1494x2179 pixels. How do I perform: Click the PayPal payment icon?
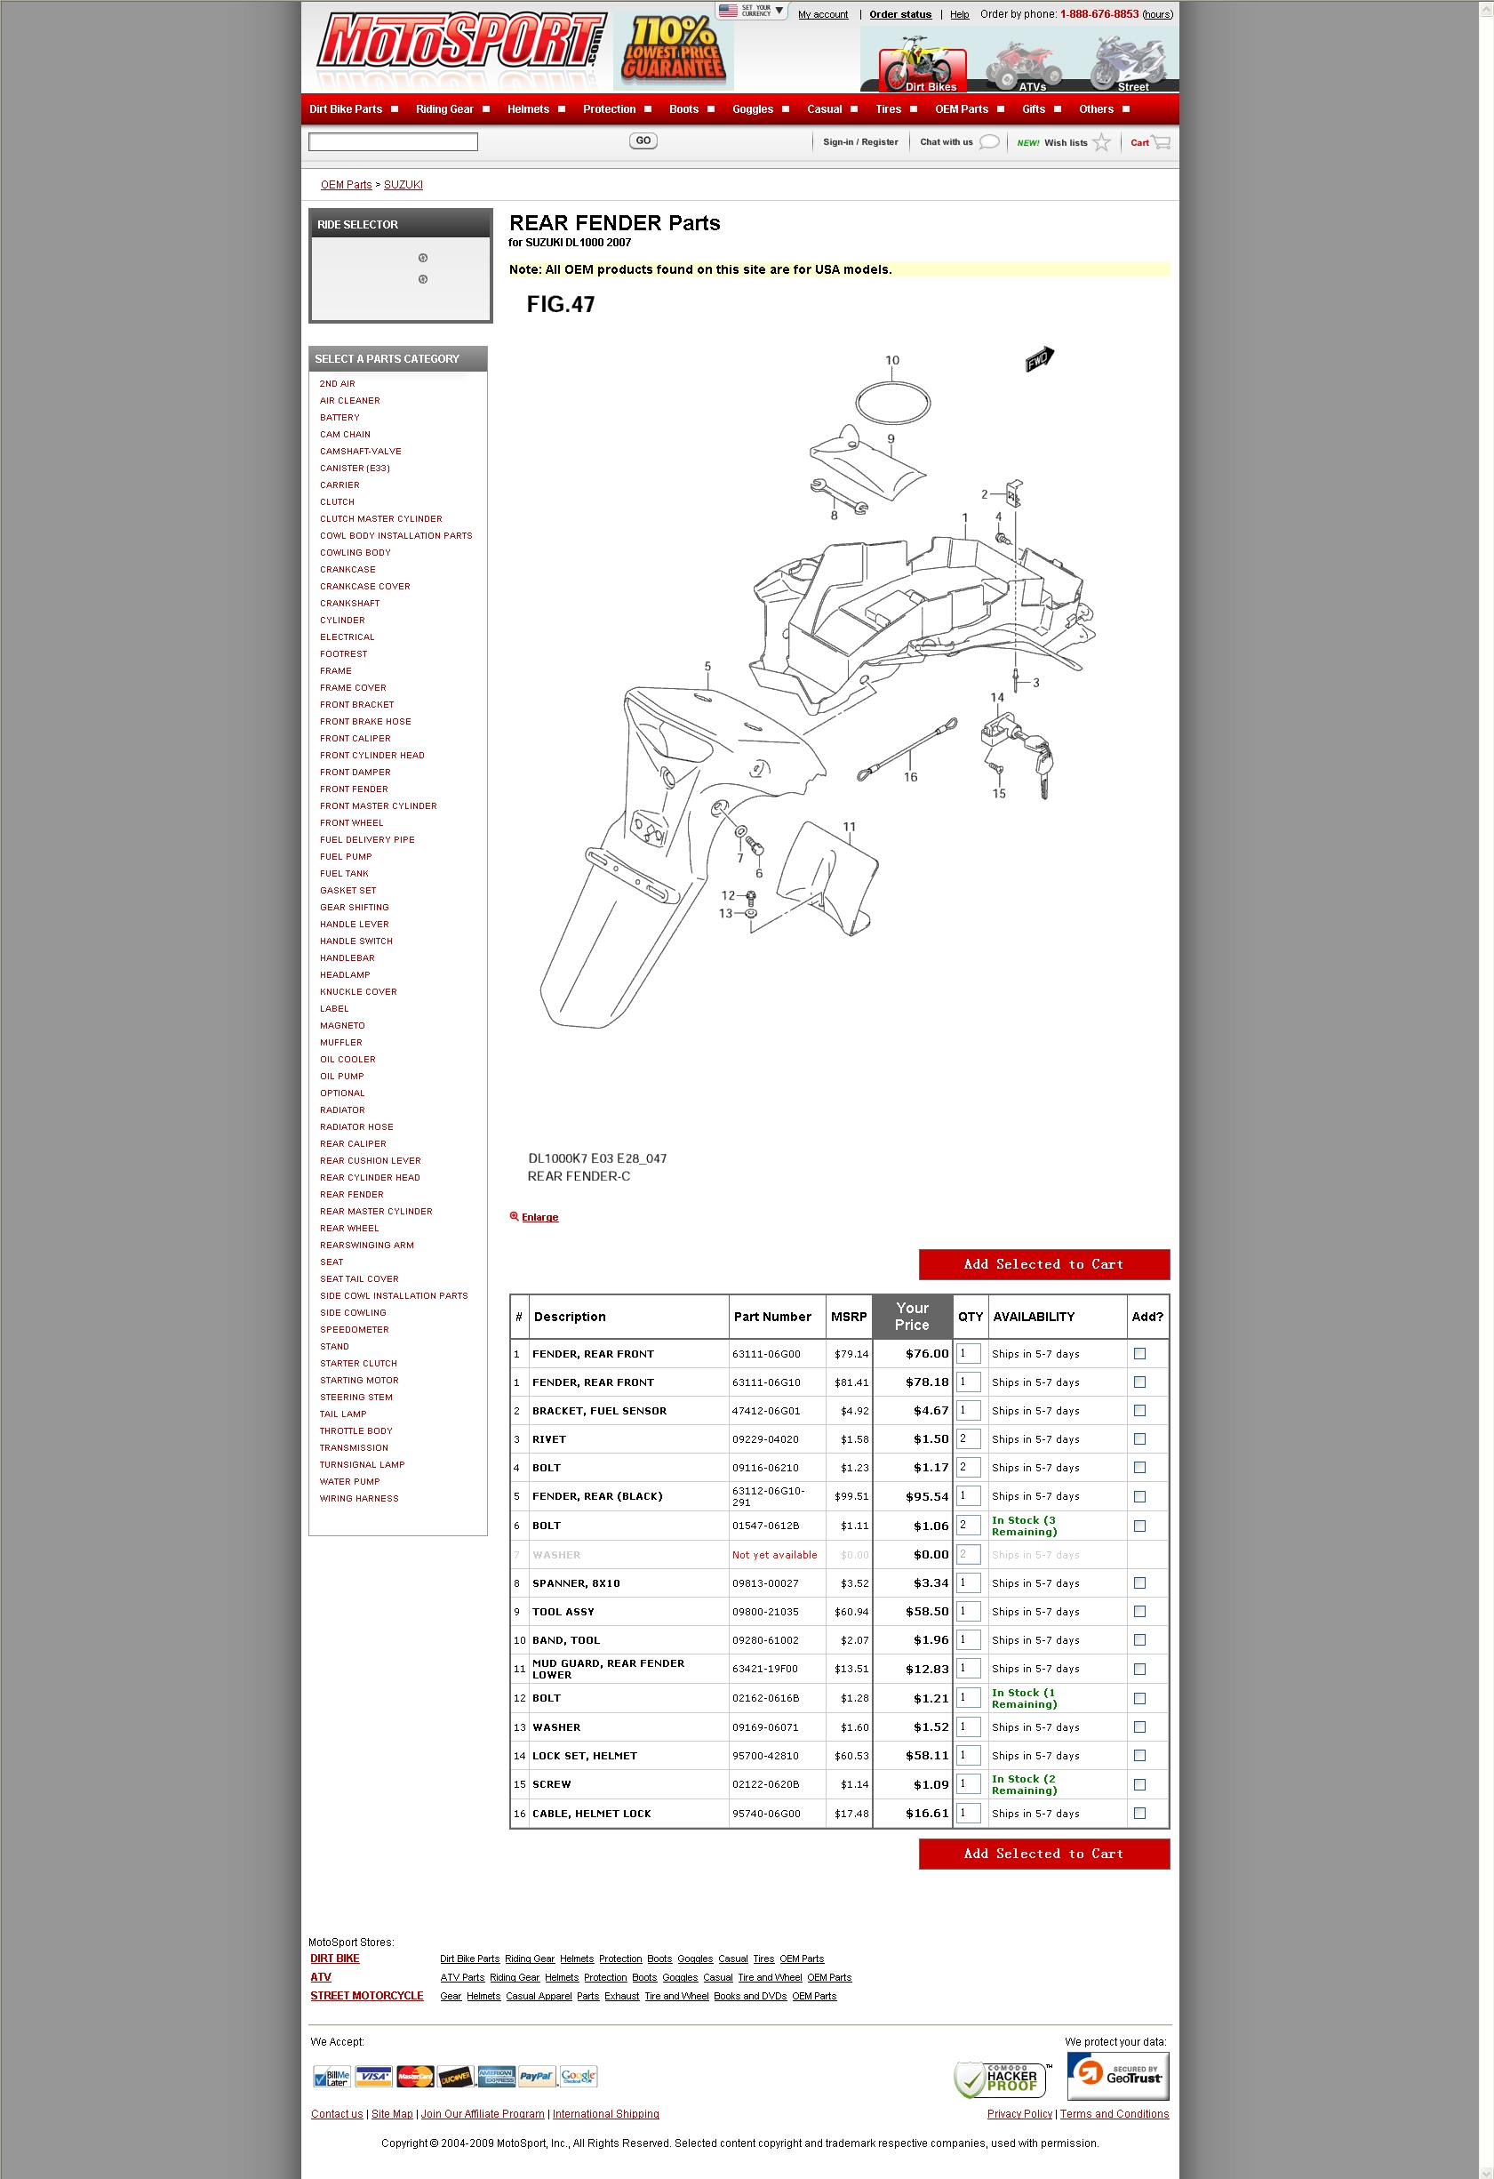(536, 2076)
